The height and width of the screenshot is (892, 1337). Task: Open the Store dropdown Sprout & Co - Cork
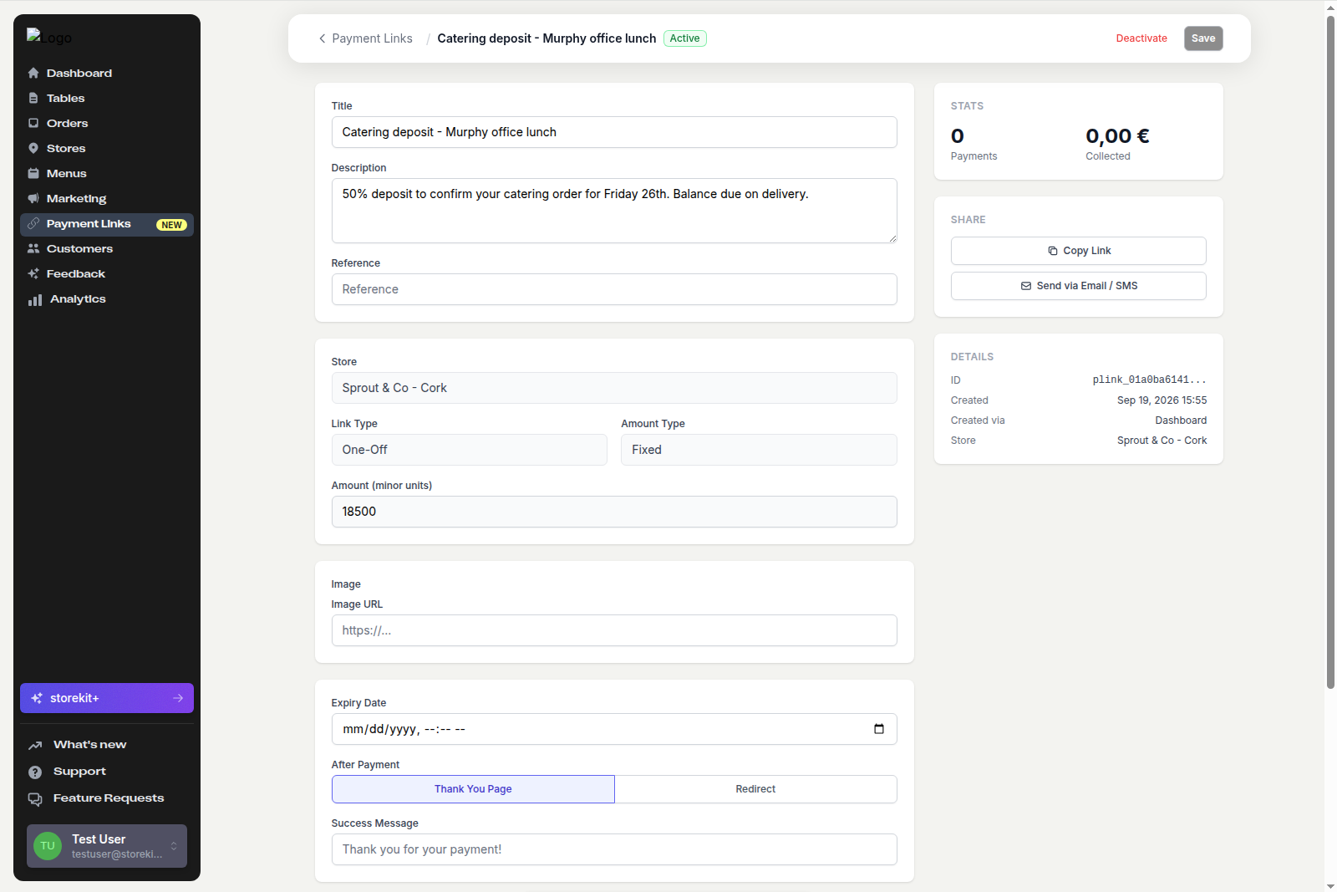[614, 388]
